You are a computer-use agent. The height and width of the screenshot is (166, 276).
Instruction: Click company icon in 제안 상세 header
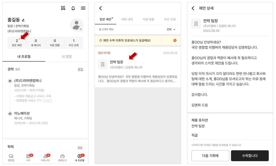point(196,24)
